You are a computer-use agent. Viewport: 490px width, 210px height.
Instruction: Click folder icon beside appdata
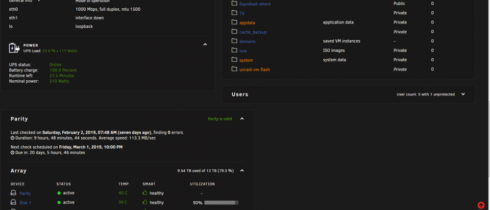[234, 22]
